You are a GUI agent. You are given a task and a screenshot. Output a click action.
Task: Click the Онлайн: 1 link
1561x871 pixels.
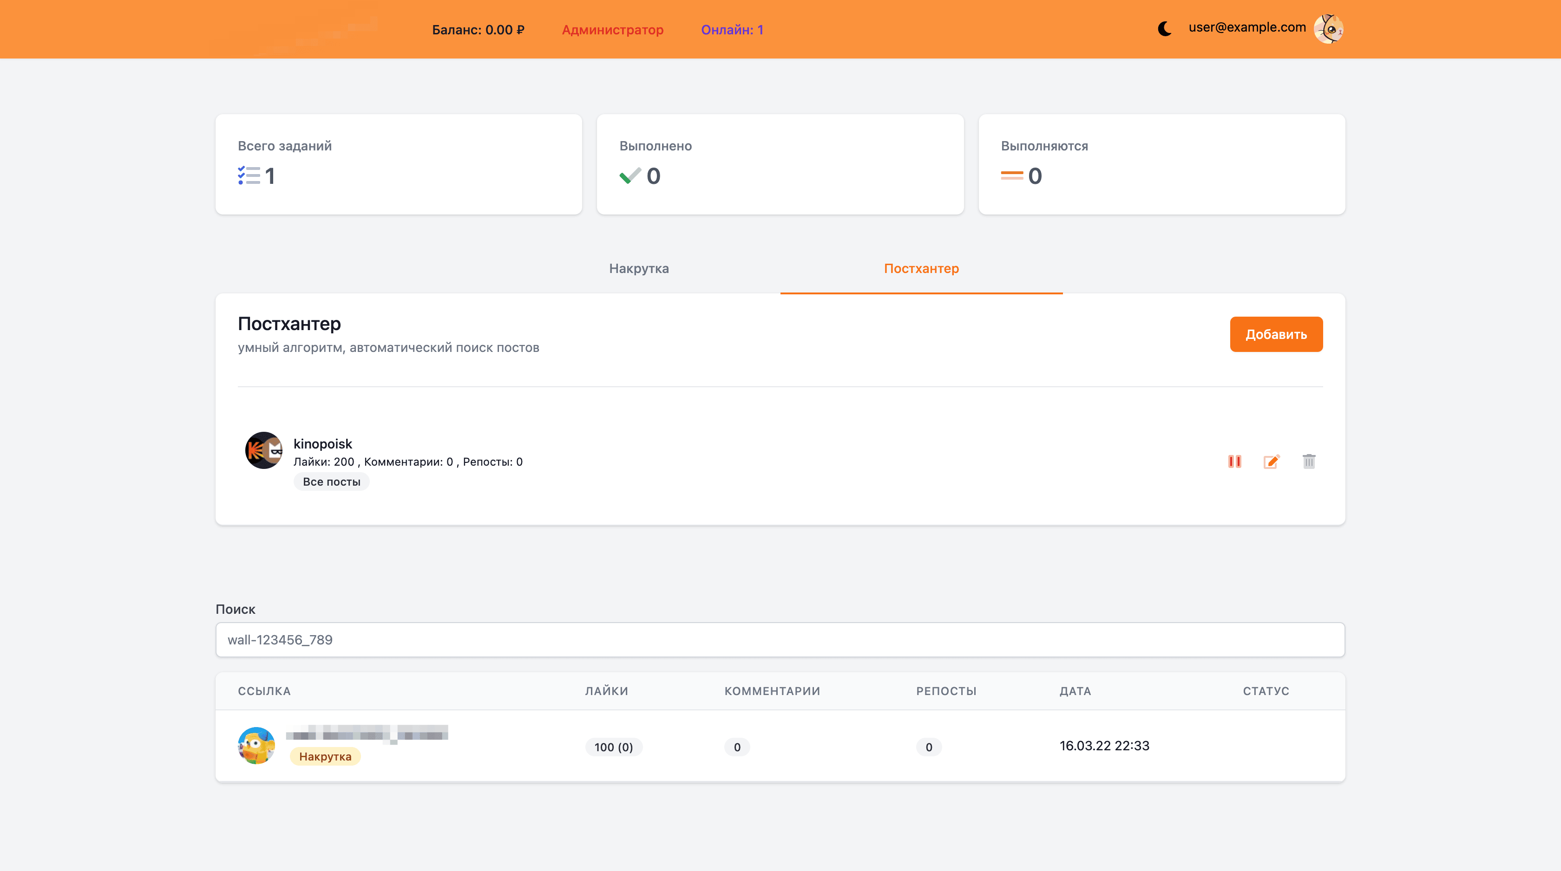coord(731,30)
